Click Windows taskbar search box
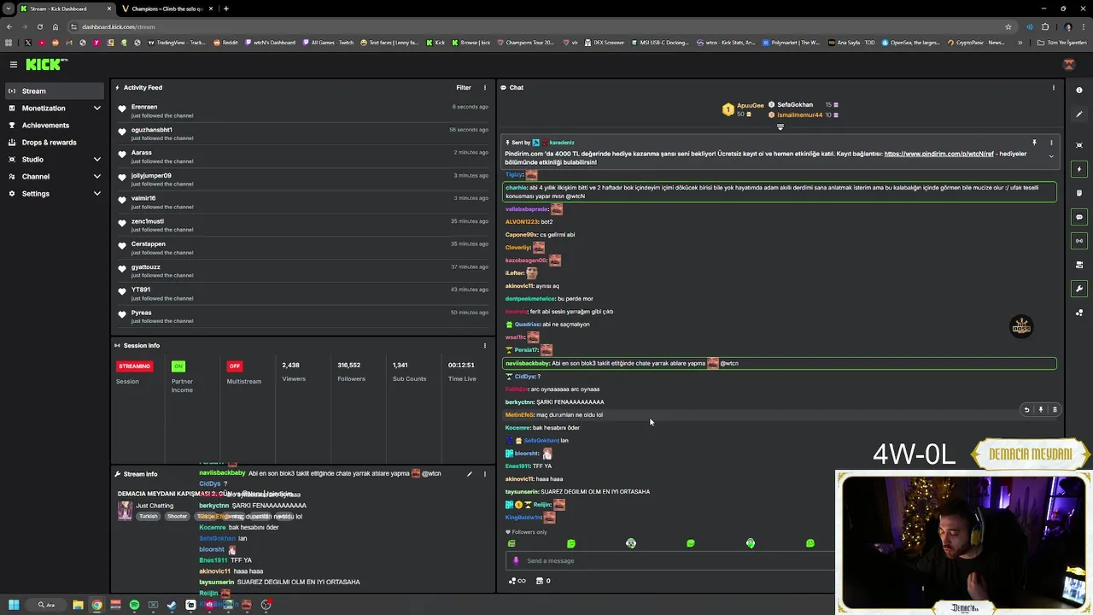Image resolution: width=1093 pixels, height=615 pixels. point(46,605)
